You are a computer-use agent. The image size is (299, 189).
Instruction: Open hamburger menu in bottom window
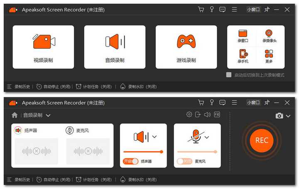tap(234, 103)
